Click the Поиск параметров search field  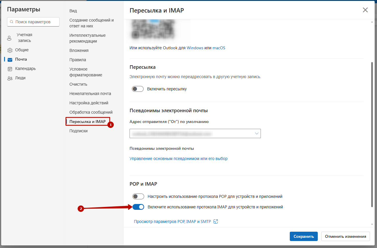tap(33, 22)
